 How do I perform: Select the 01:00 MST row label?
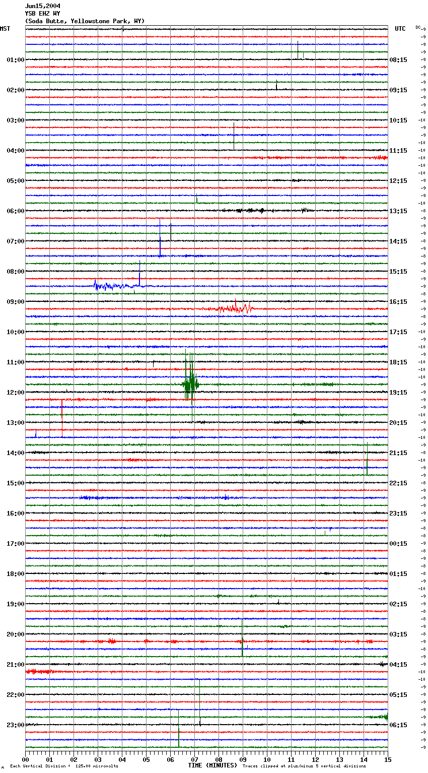(x=16, y=60)
